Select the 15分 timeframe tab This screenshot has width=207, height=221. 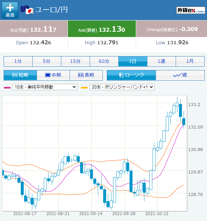point(75,61)
